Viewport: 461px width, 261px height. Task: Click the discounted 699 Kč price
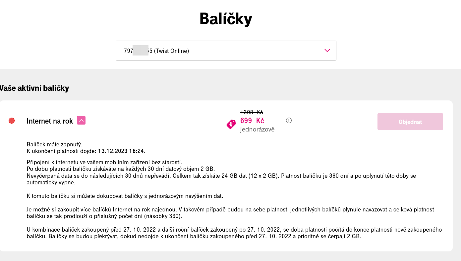tap(252, 121)
